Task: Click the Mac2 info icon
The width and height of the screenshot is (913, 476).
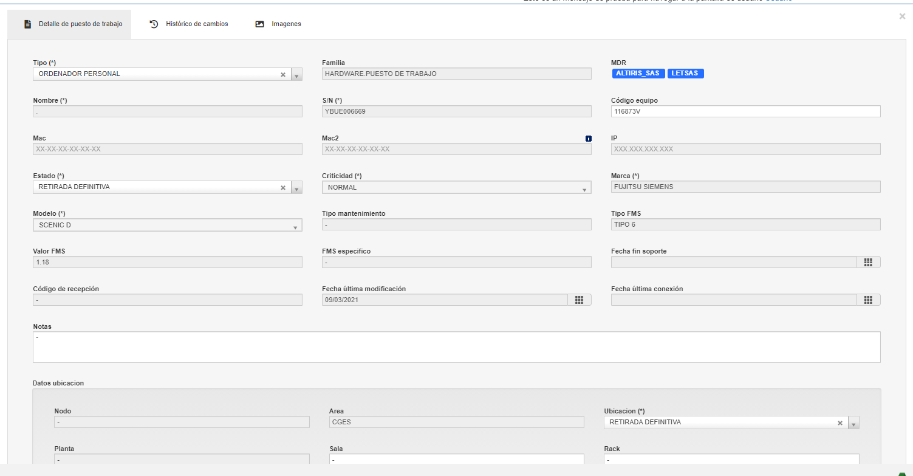Action: click(588, 139)
